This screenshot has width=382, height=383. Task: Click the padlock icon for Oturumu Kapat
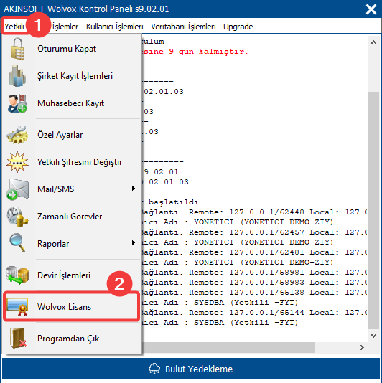tap(18, 49)
